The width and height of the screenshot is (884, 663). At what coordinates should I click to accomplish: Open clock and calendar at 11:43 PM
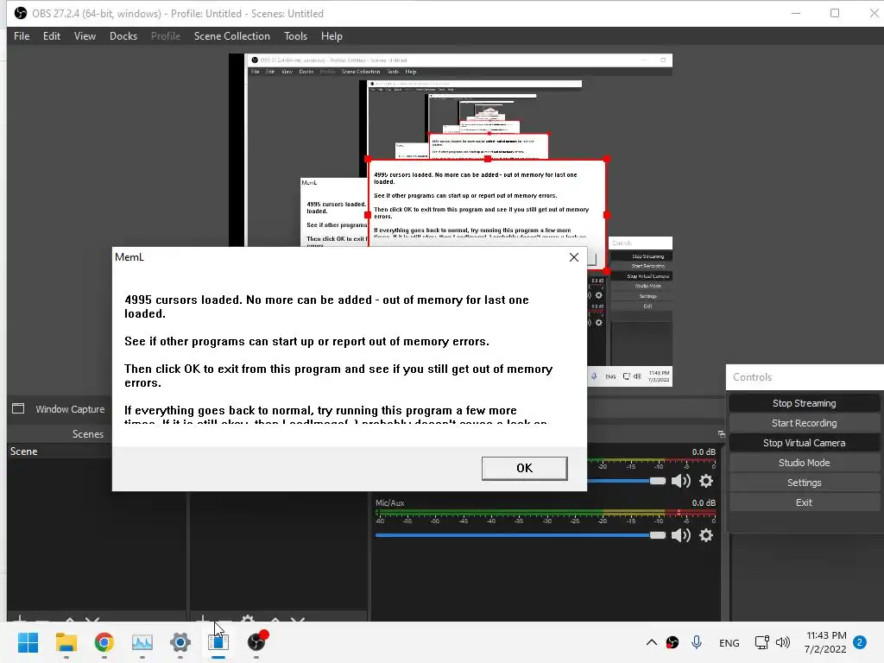[825, 642]
